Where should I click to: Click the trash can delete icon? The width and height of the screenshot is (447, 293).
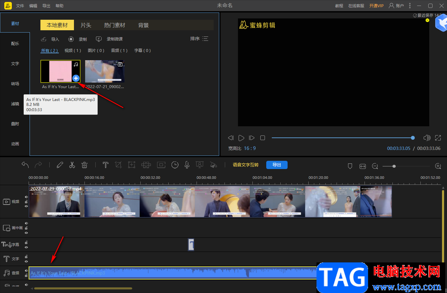[x=84, y=165]
